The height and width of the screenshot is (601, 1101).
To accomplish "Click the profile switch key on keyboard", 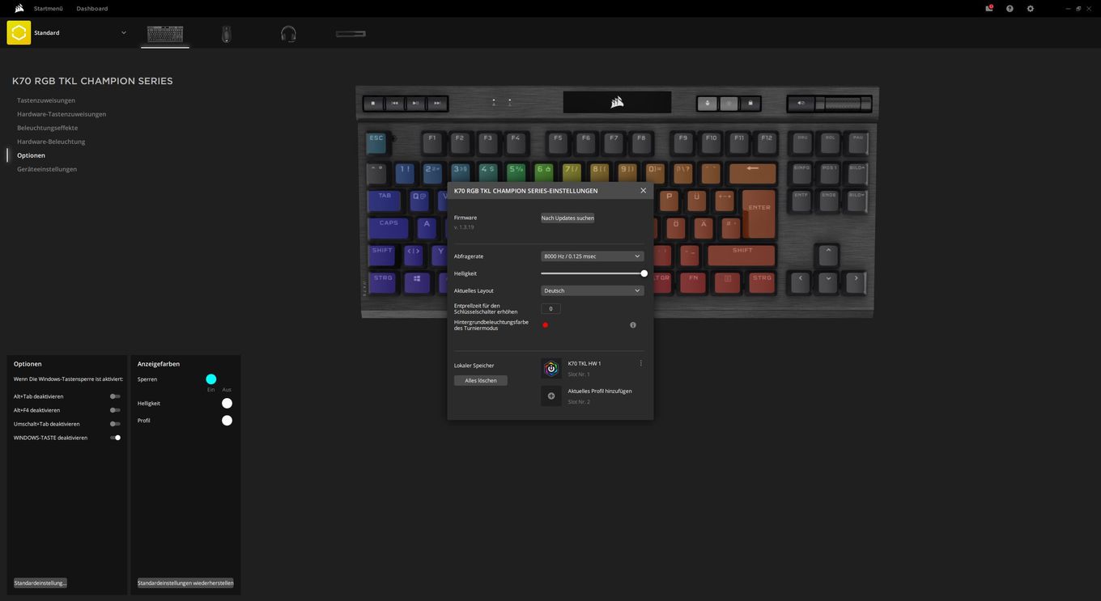I will [x=708, y=104].
